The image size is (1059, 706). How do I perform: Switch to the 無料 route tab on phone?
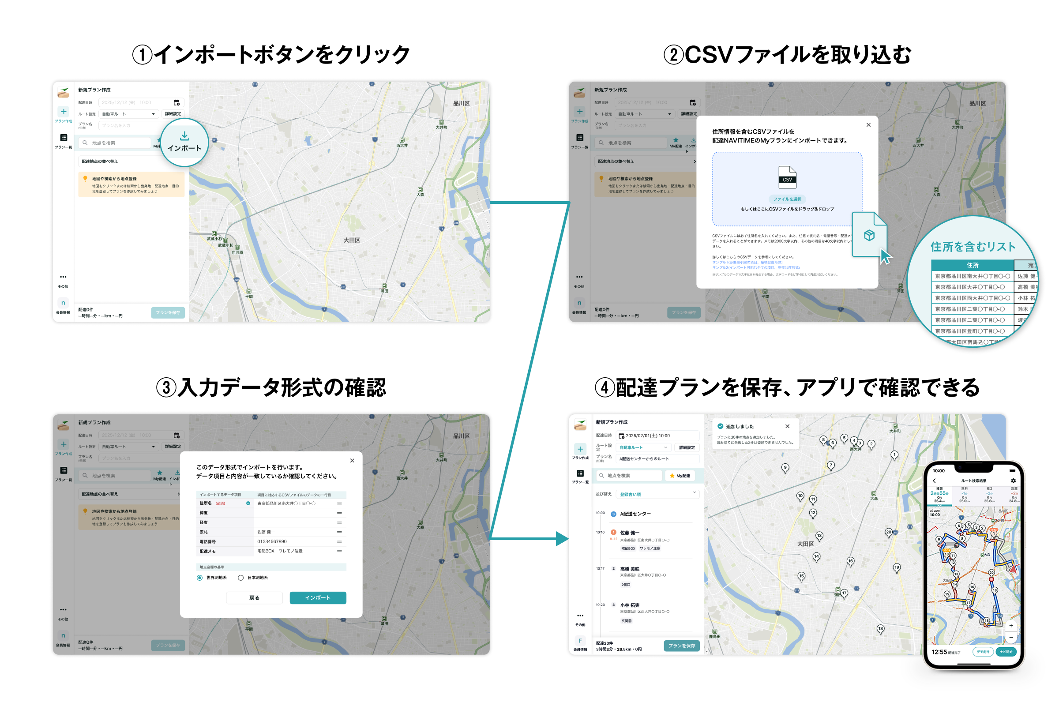pos(964,494)
